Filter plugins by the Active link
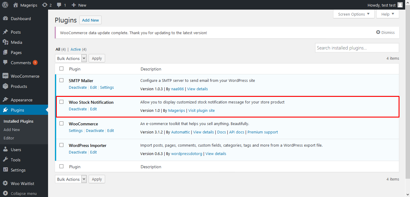The height and width of the screenshot is (197, 410). (76, 49)
